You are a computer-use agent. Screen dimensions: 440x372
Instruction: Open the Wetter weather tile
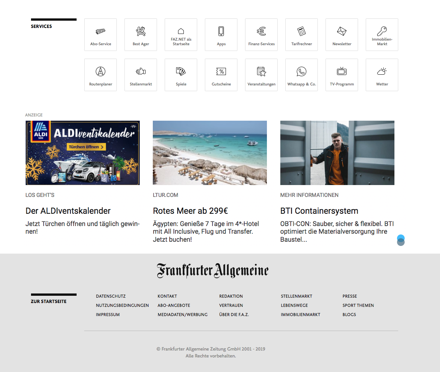(x=382, y=75)
